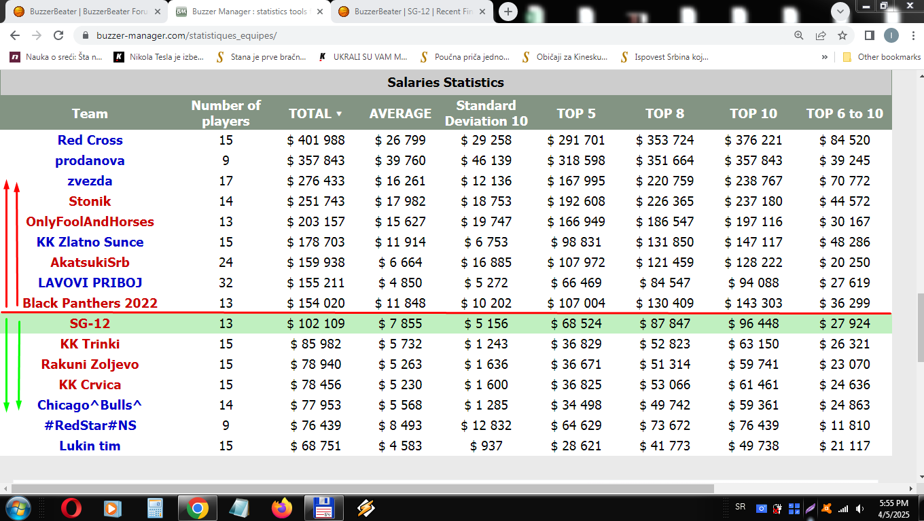
Task: Sort by TOP 5 column header
Action: pyautogui.click(x=576, y=113)
